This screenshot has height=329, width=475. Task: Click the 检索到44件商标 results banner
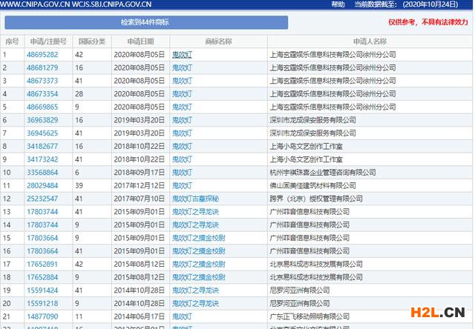(146, 22)
